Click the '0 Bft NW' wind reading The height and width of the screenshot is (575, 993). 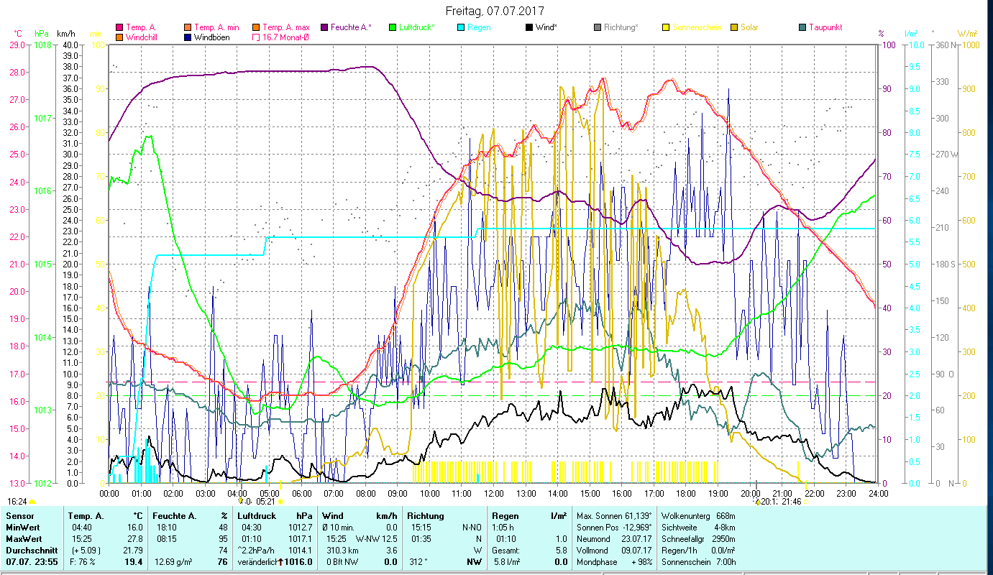pos(342,562)
